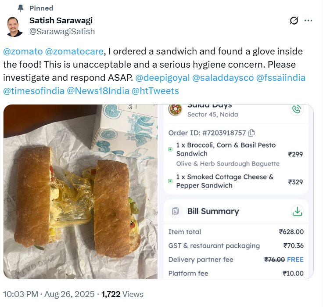Open the sandwich with glove photo
This screenshot has height=307, width=330.
(80, 191)
